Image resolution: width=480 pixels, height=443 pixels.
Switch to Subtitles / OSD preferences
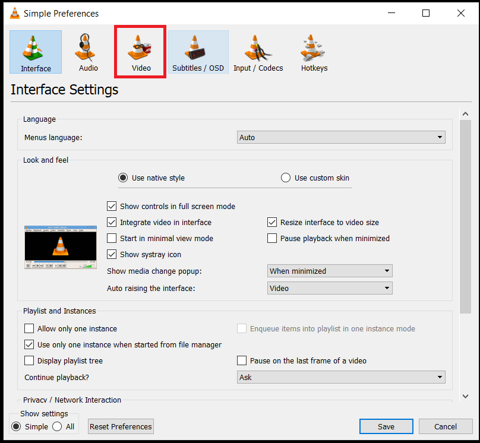(x=199, y=52)
